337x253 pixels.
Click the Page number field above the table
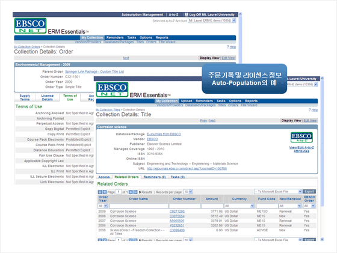pos(119,192)
